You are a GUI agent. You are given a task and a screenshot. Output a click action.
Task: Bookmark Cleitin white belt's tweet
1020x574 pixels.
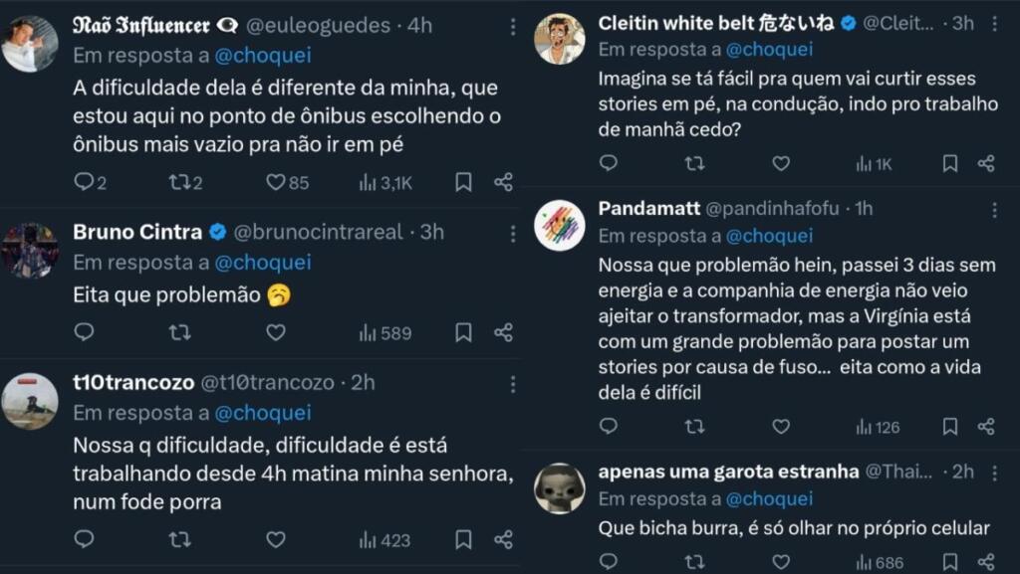[950, 163]
